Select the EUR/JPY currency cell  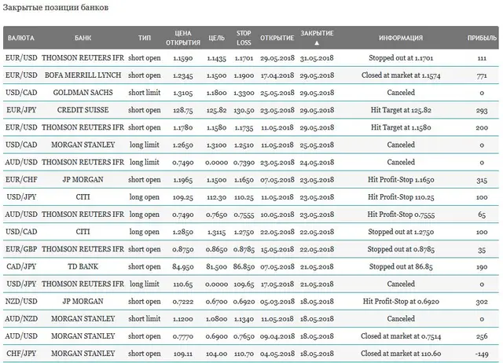click(21, 110)
